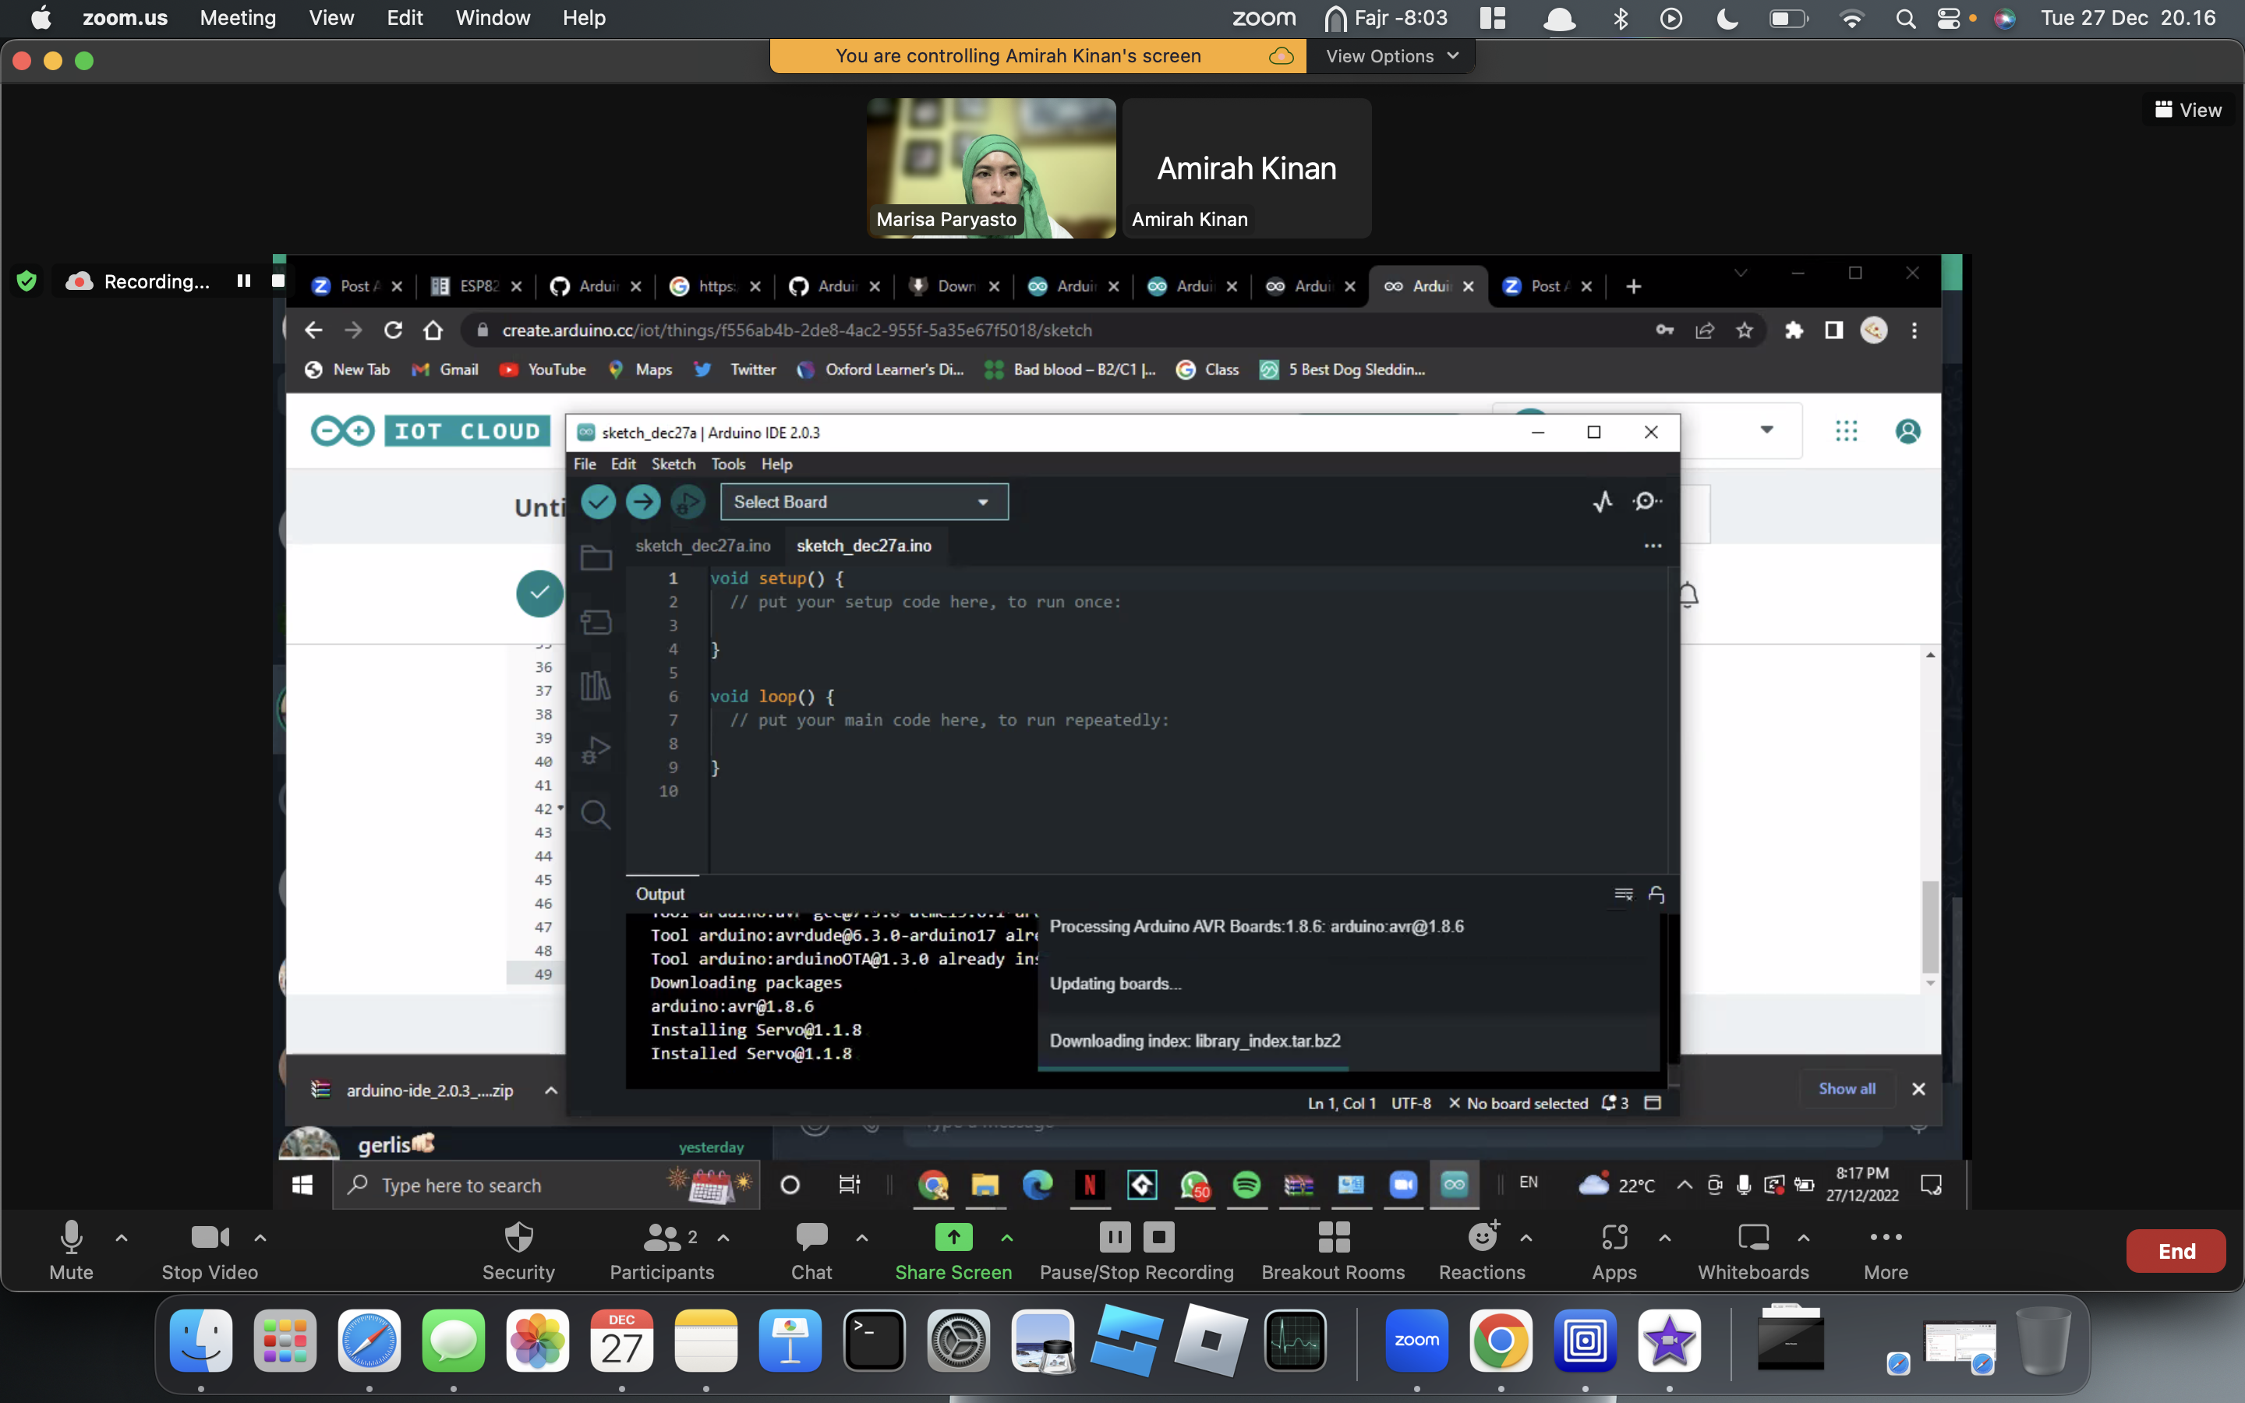
Task: Click the folder/Sketchbook icon in sidebar
Action: (x=596, y=561)
